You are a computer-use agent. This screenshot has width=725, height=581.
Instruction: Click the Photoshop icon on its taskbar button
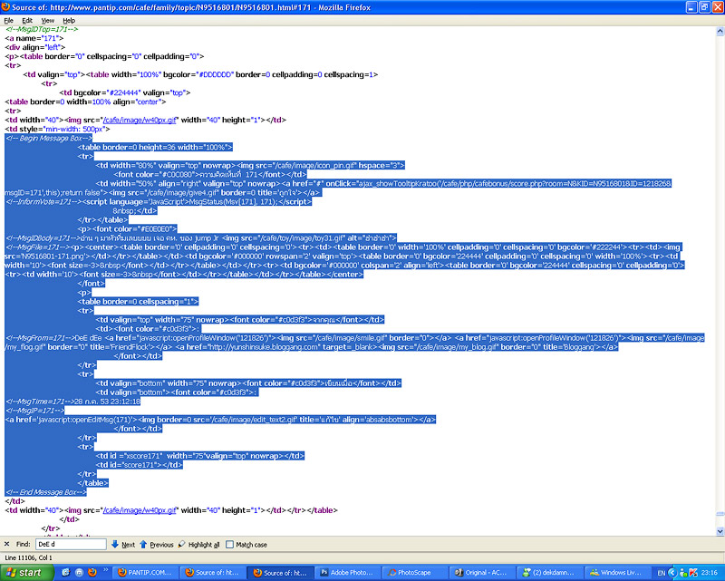pos(324,573)
